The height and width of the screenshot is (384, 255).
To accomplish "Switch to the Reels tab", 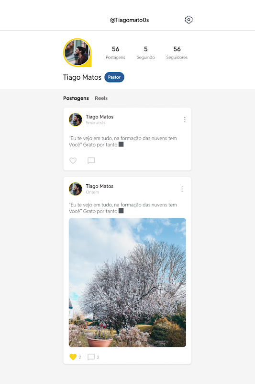I will point(101,98).
